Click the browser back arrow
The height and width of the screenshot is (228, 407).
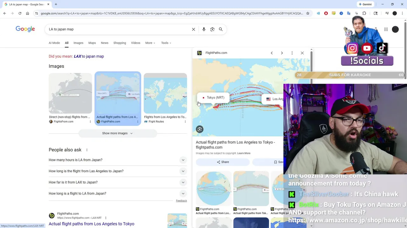pos(4,13)
